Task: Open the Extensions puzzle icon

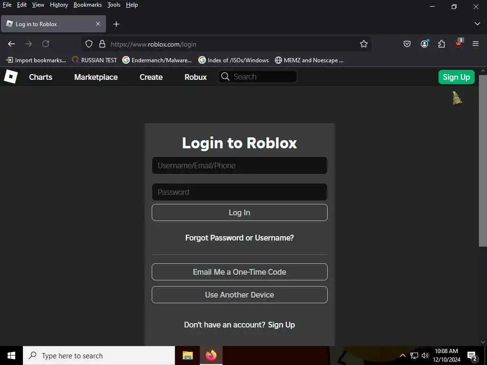Action: click(x=441, y=44)
